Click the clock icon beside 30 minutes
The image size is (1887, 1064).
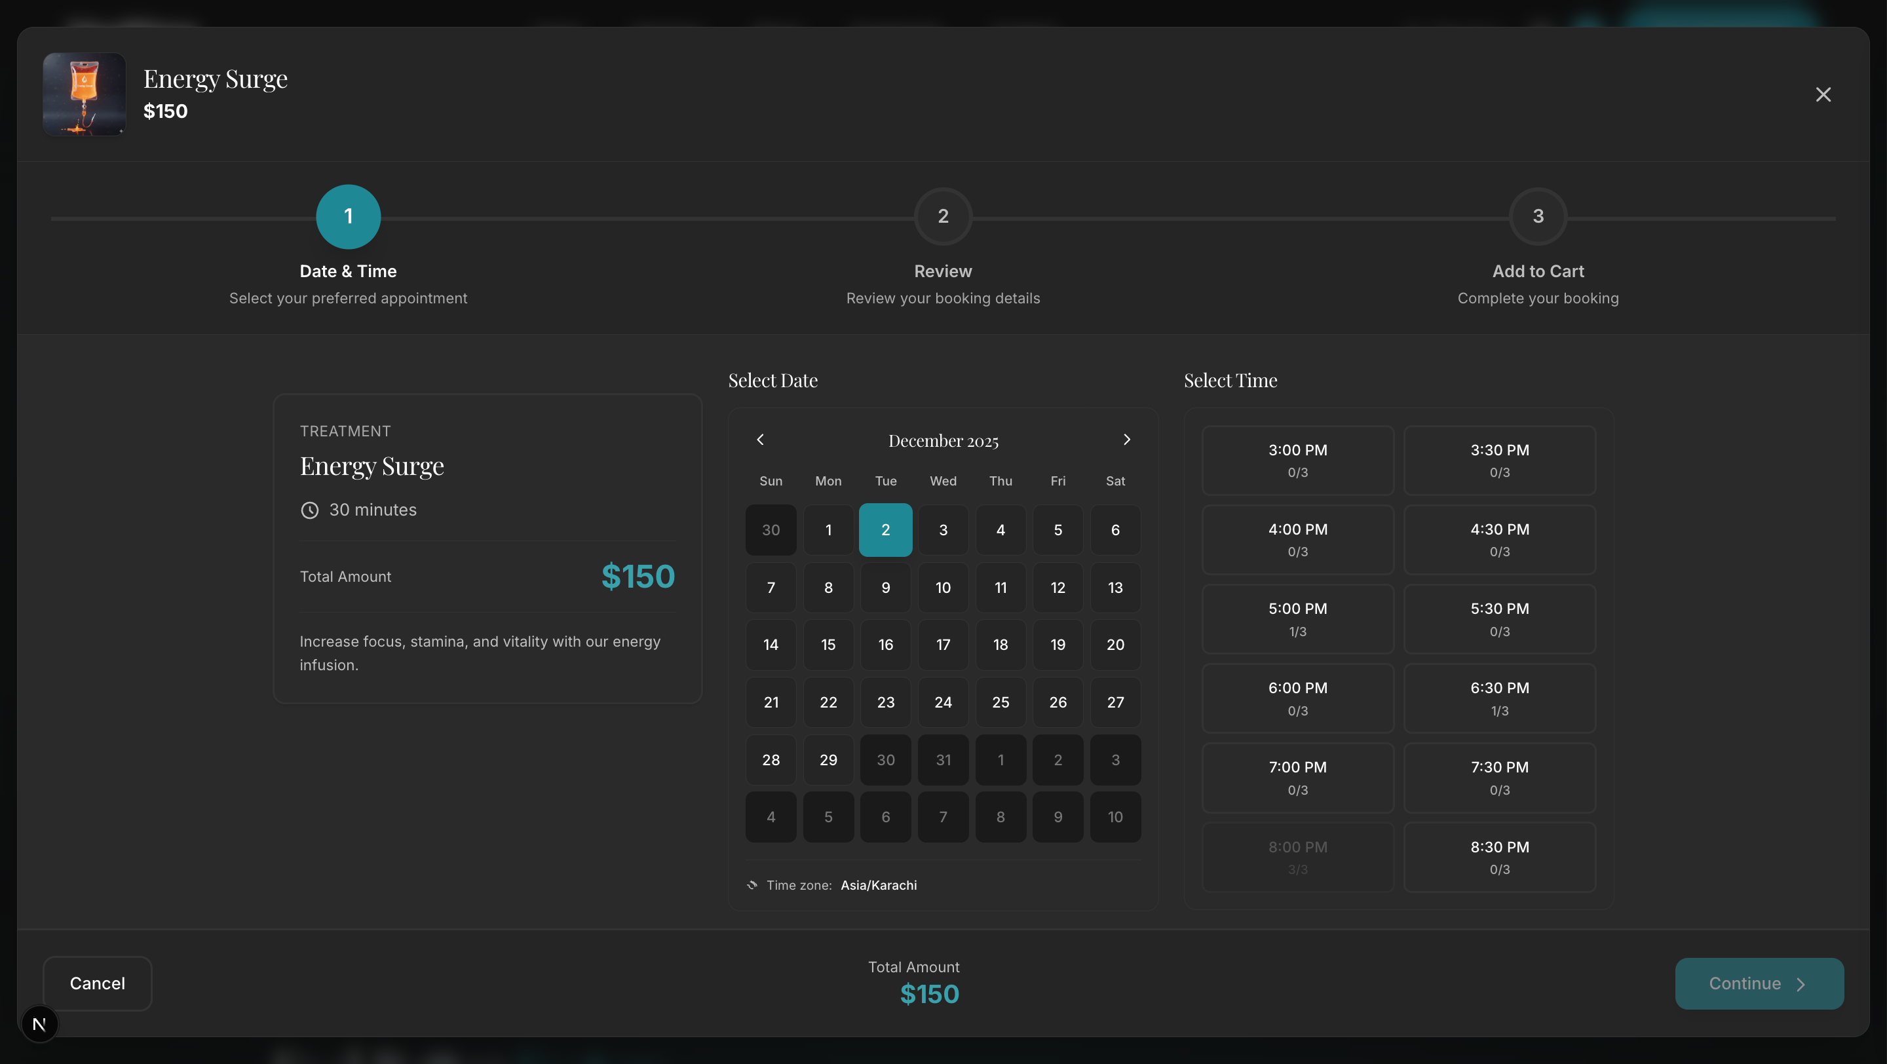tap(309, 510)
